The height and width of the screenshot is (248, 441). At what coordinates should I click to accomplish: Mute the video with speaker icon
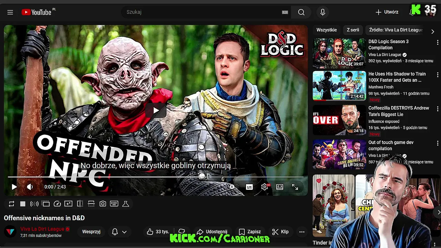tap(30, 187)
